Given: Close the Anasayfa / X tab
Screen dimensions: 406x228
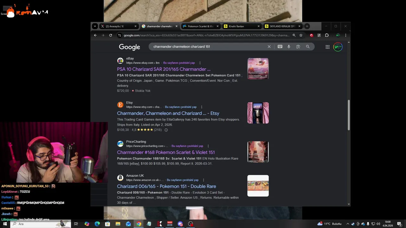Looking at the screenshot, I should (135, 26).
